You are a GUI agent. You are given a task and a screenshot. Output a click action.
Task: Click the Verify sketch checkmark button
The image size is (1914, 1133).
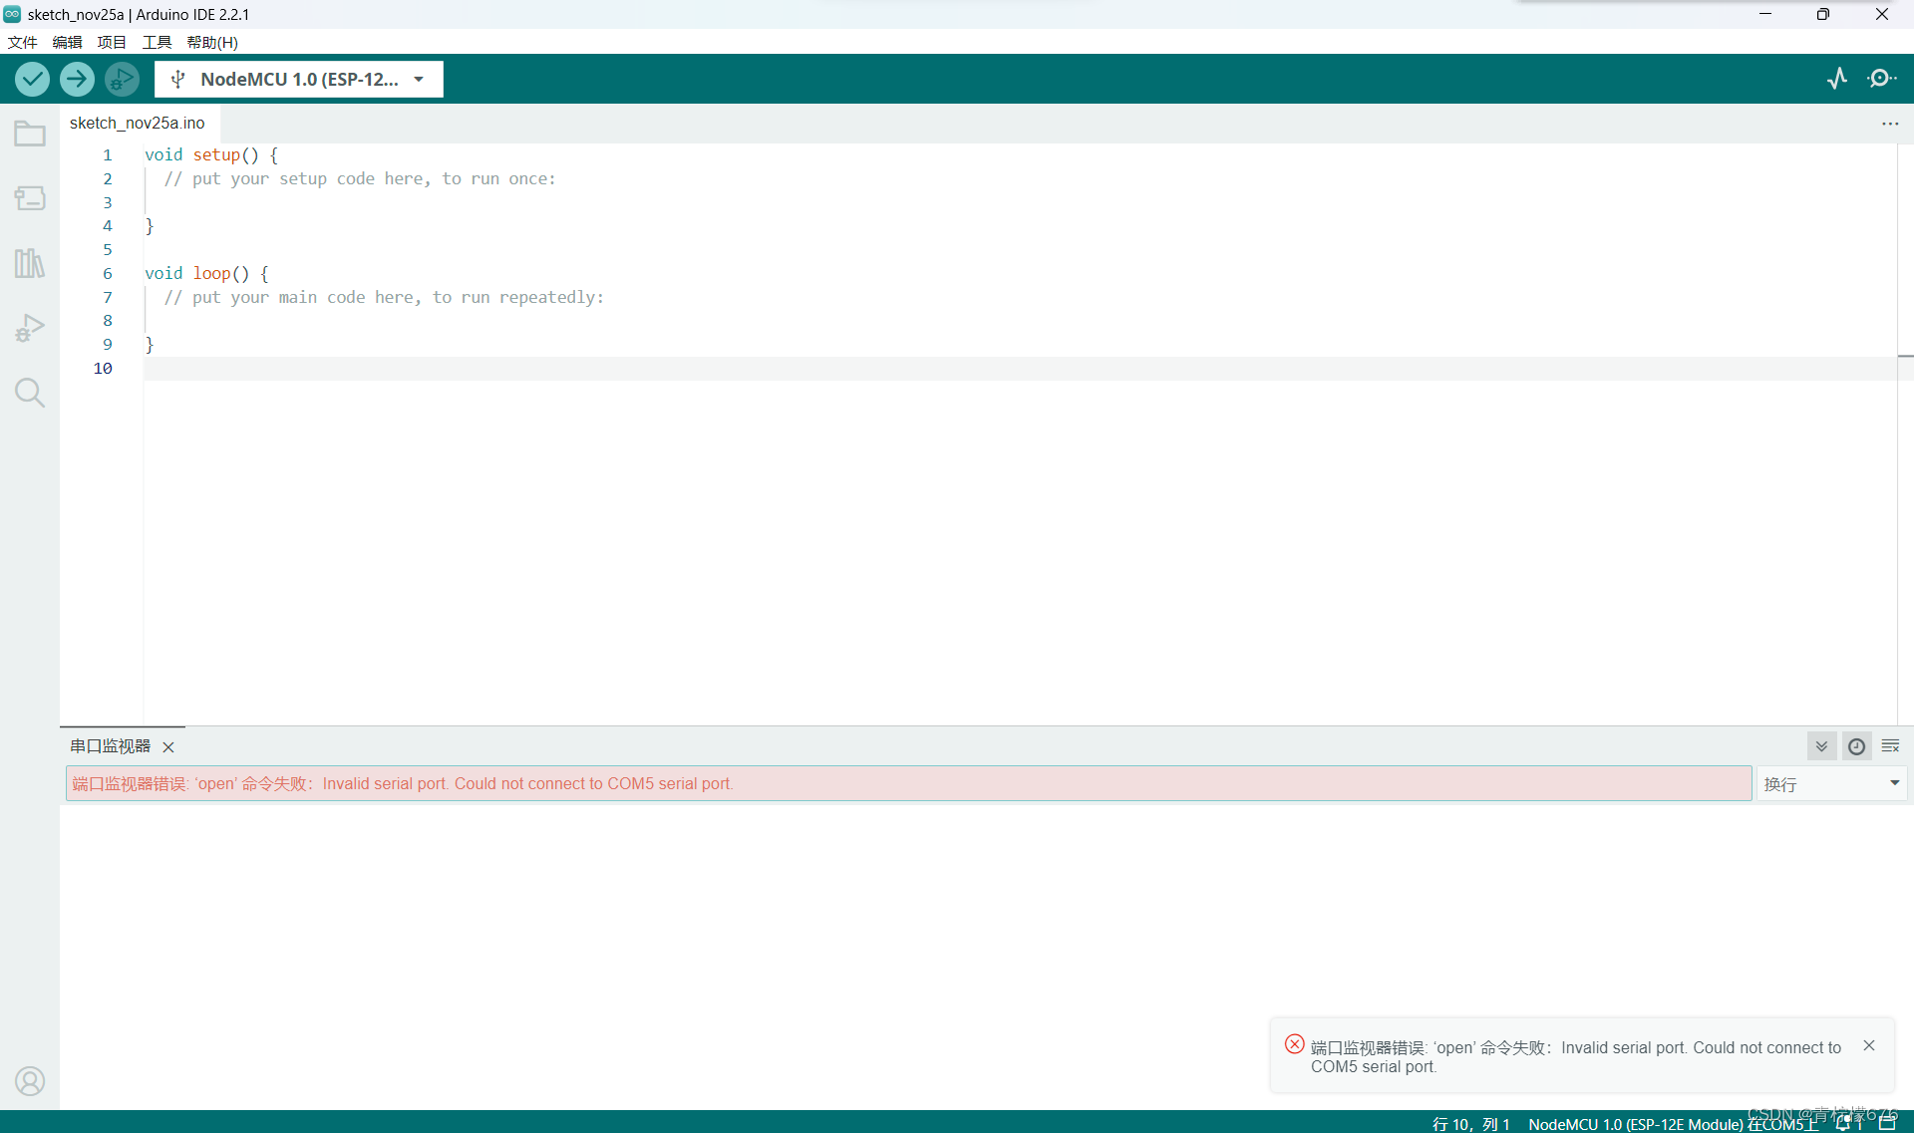(x=32, y=79)
